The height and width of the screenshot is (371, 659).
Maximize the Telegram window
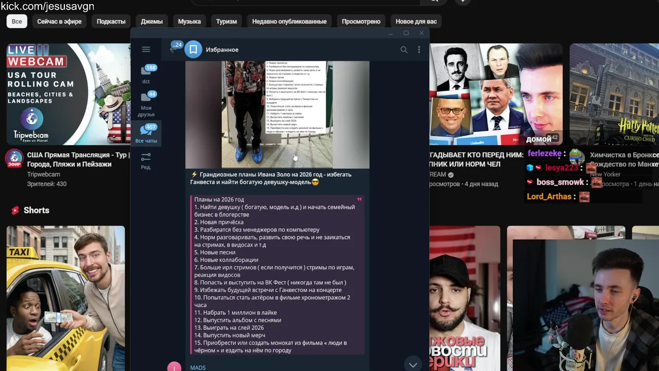[406, 33]
